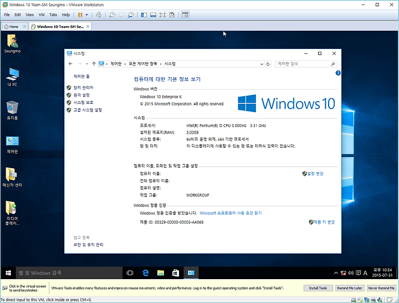Open the VM menu
The height and width of the screenshot is (303, 399).
tap(42, 15)
